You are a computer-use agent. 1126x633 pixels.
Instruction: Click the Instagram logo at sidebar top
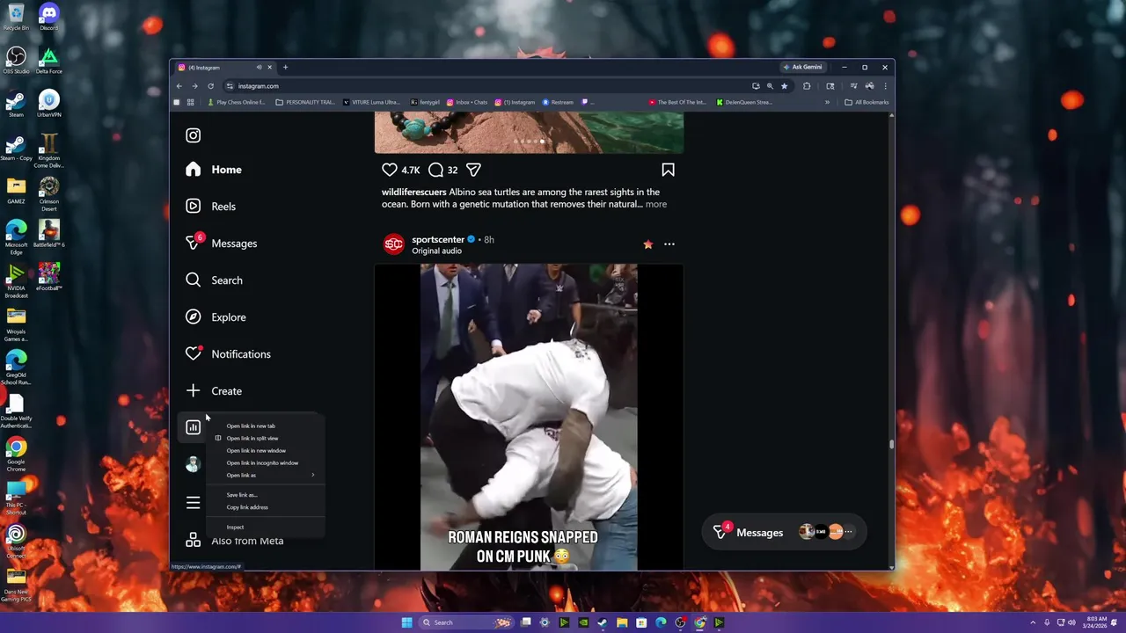(x=194, y=135)
